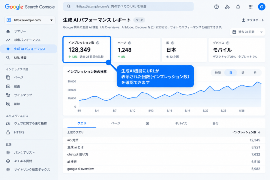Switch to the クエリ tab
The height and width of the screenshot is (180, 270).
point(82,123)
